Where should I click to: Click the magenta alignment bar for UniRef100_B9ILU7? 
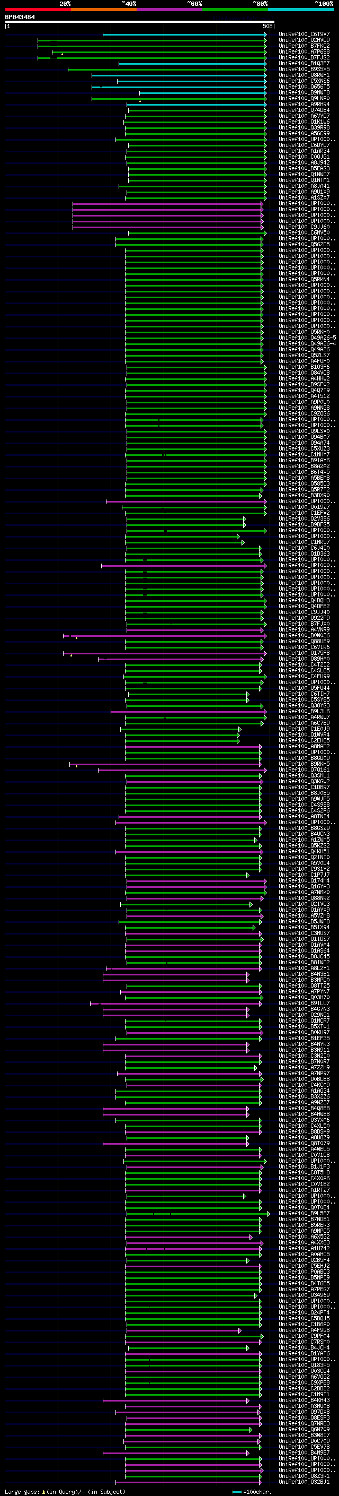(176, 1004)
